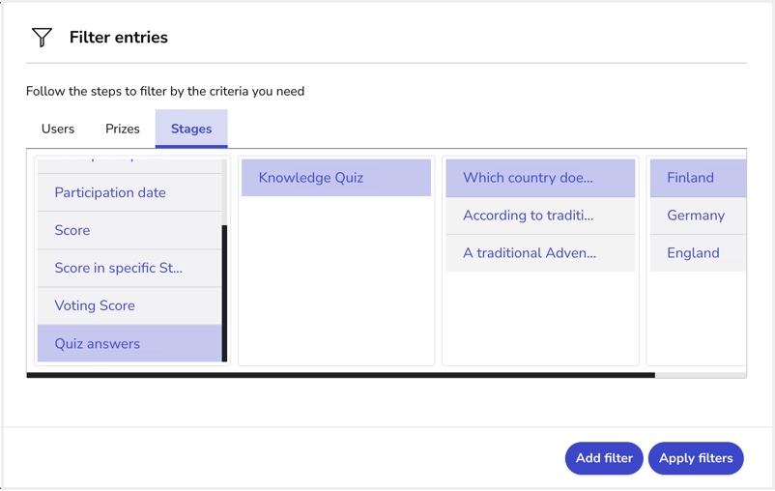The width and height of the screenshot is (775, 491).
Task: Select Voting Score criterion
Action: (x=129, y=305)
